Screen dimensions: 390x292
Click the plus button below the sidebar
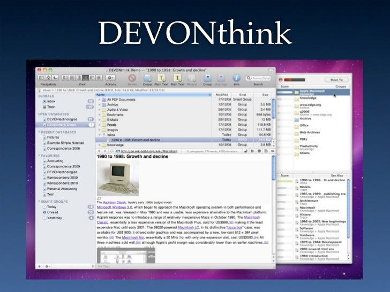point(39,266)
